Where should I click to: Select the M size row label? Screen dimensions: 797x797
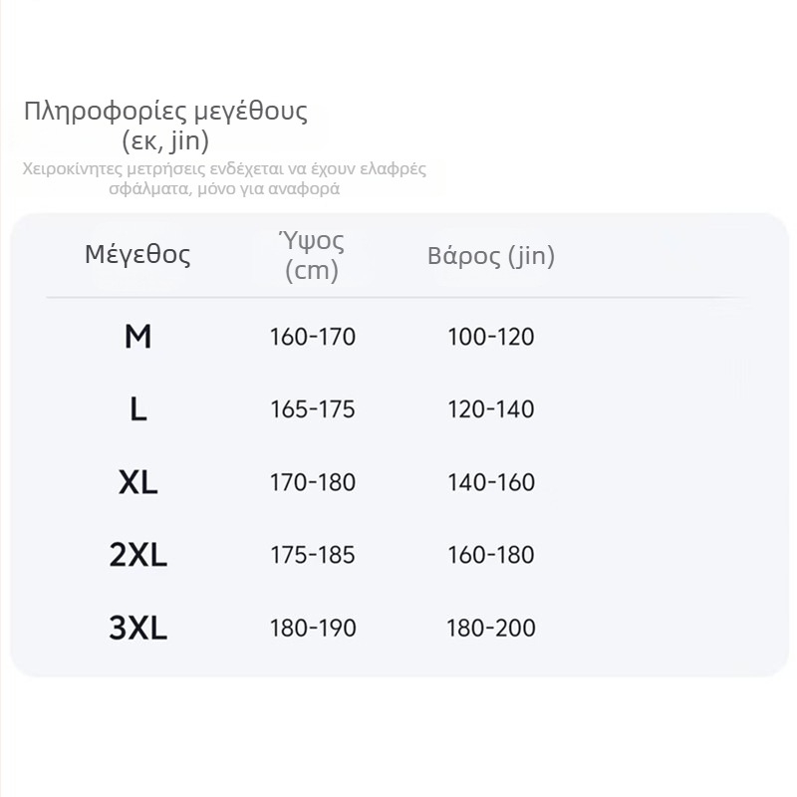point(137,337)
